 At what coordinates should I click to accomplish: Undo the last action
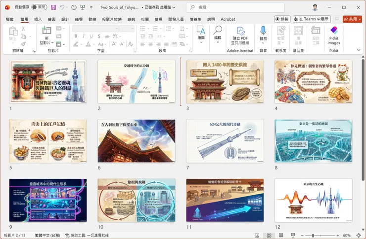click(62, 7)
